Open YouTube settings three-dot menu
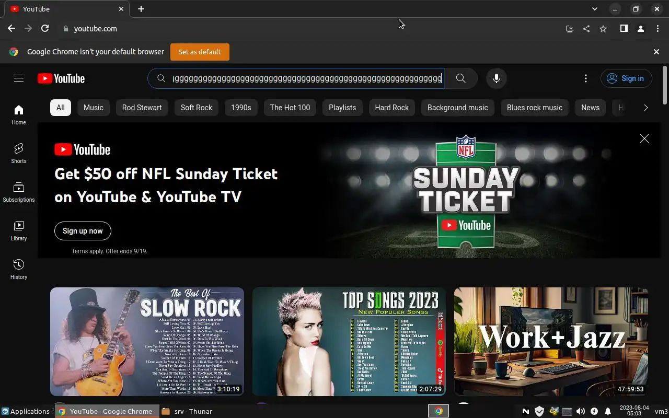 (586, 78)
